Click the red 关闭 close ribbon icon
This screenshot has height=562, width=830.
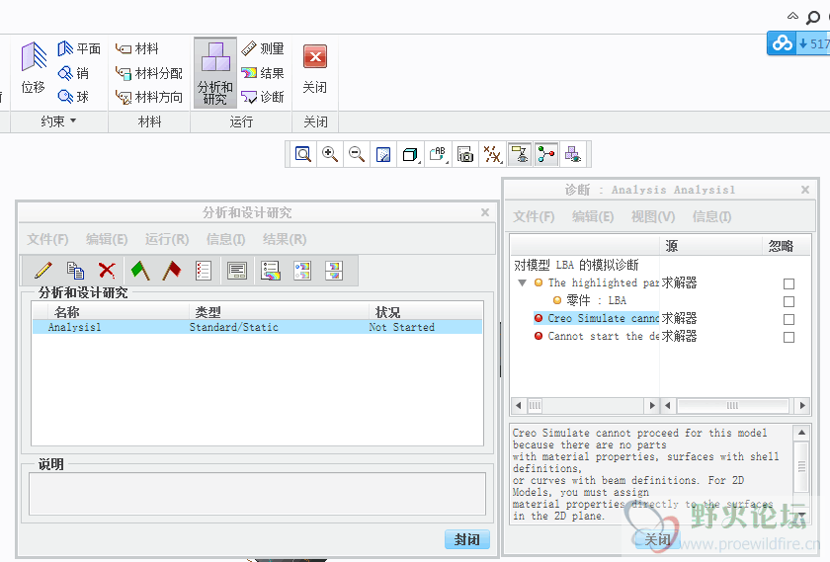point(315,56)
